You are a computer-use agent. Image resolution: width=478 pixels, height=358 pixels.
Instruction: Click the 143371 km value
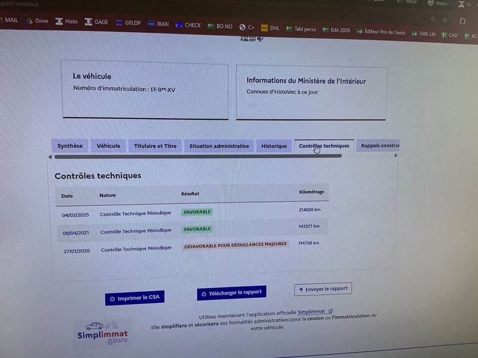(x=309, y=226)
